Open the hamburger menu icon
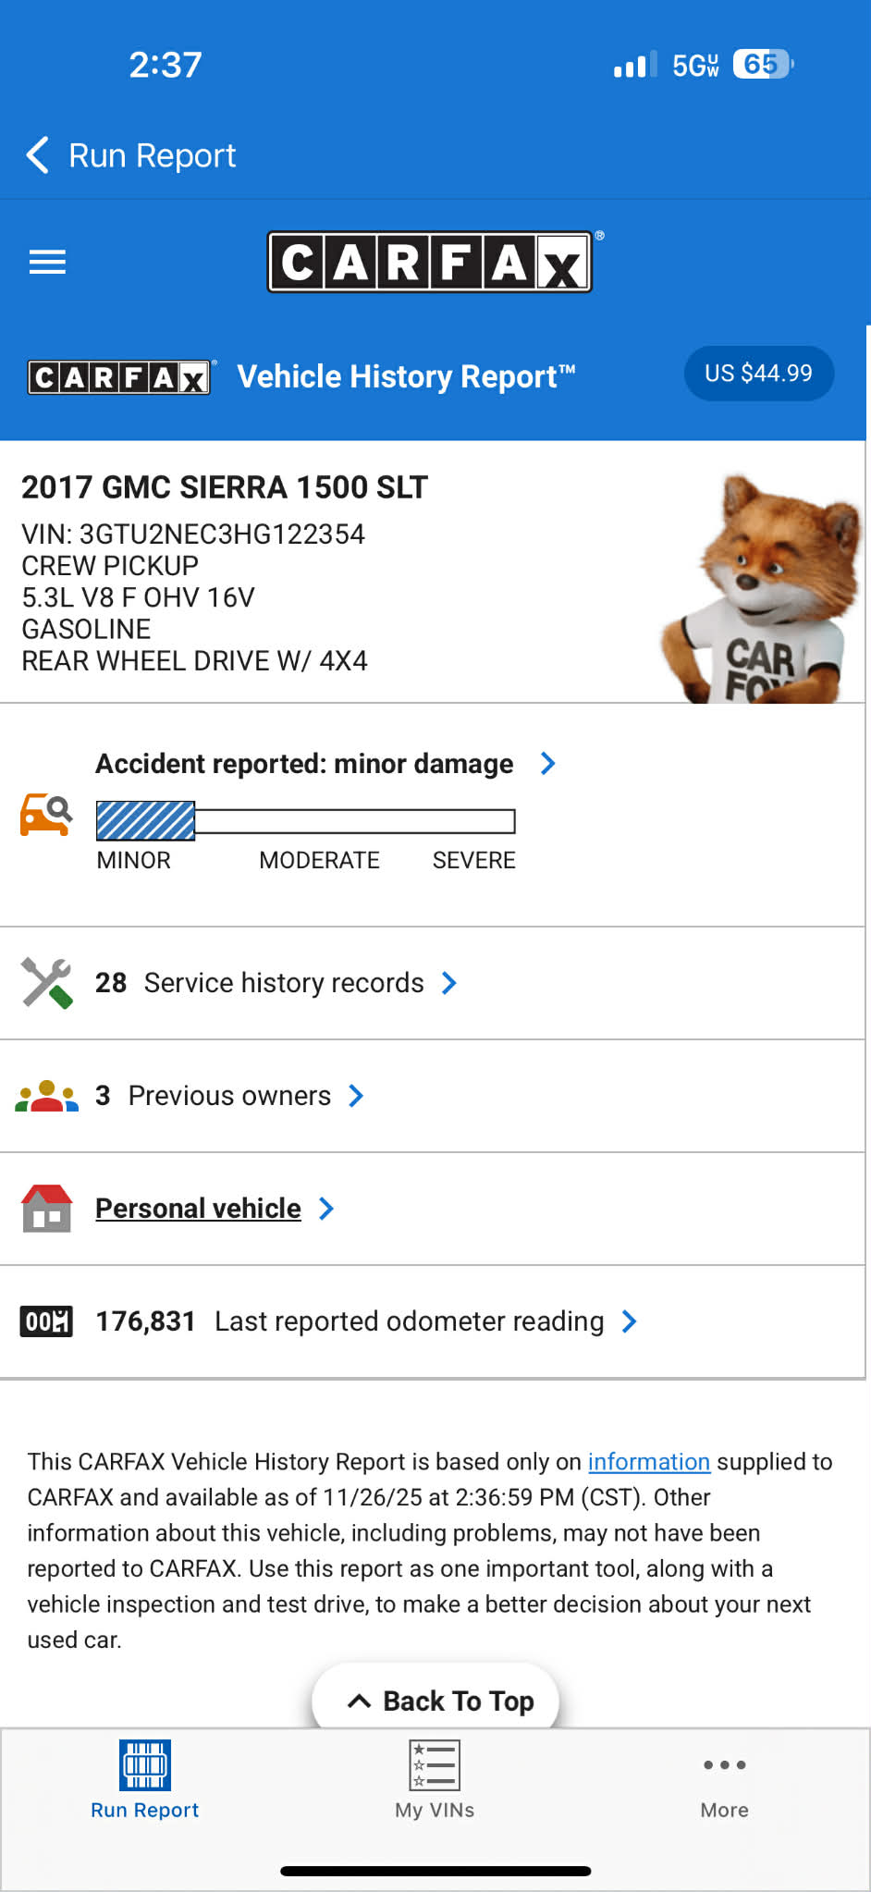The image size is (871, 1892). [x=47, y=263]
